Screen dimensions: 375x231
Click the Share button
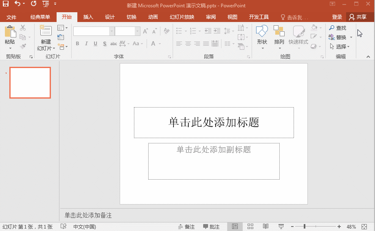point(357,17)
